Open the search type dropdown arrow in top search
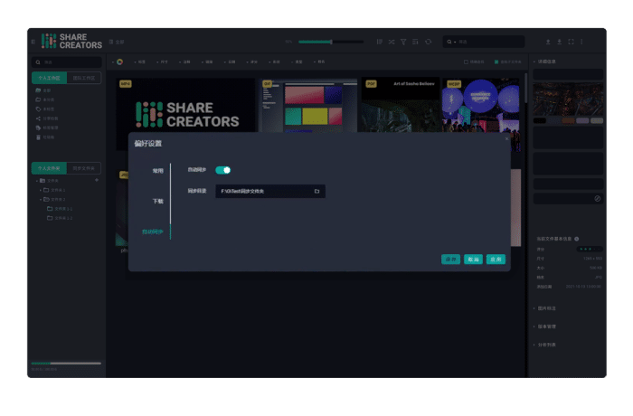The image size is (633, 416). [455, 42]
